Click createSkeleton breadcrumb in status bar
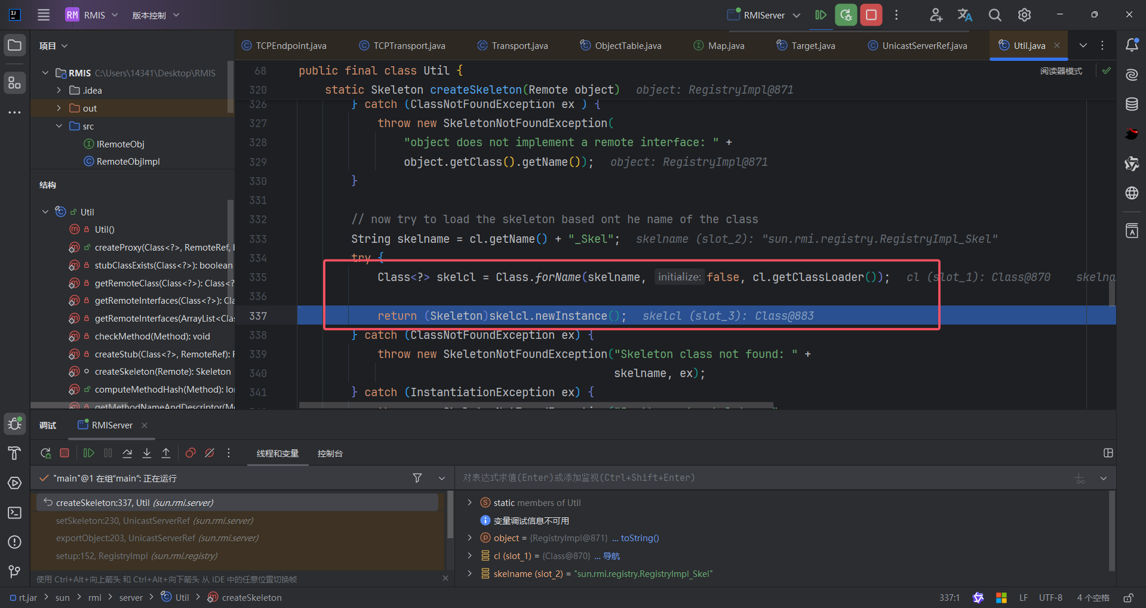Screen dimensions: 1146x608 [x=245, y=597]
